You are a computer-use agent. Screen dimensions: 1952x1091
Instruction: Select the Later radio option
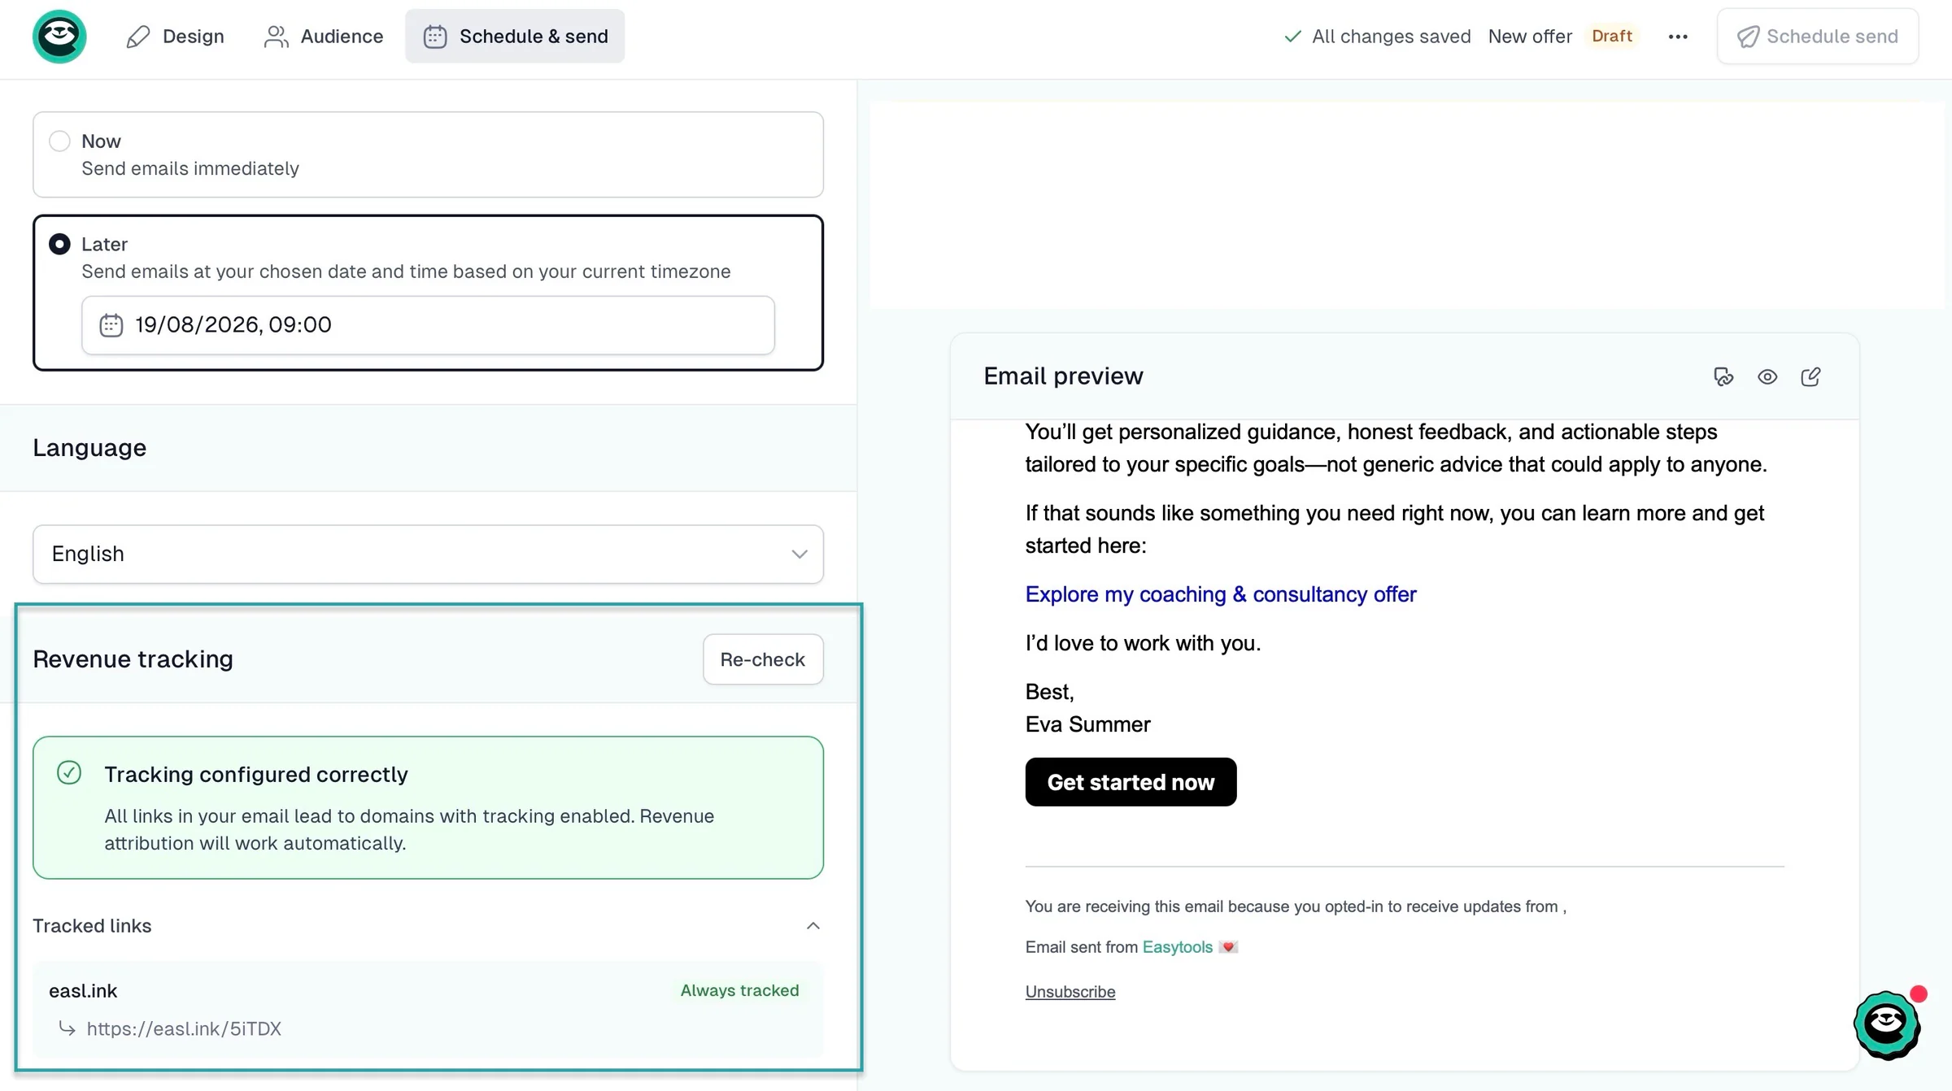pyautogui.click(x=59, y=244)
